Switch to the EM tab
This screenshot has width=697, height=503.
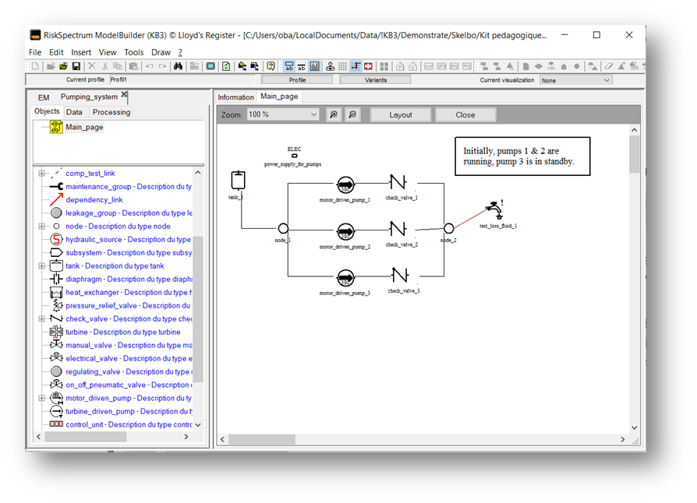click(x=44, y=97)
